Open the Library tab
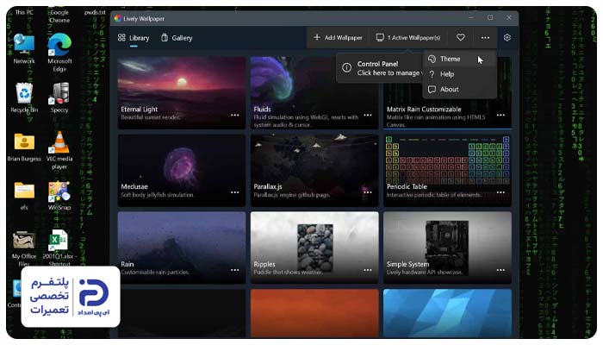Viewport: 603px width, 345px height. click(134, 38)
